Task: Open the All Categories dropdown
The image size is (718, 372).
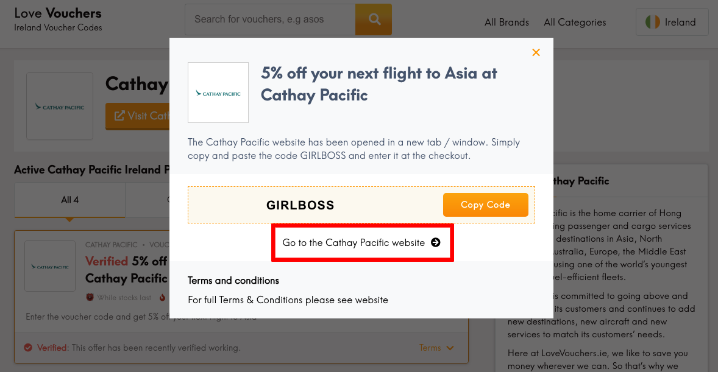Action: (x=575, y=22)
